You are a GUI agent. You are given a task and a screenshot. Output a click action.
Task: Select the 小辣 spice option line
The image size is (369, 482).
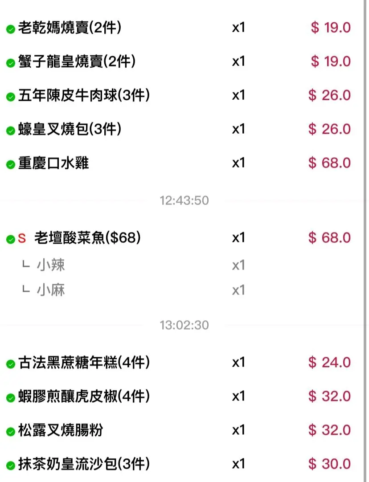[50, 266]
